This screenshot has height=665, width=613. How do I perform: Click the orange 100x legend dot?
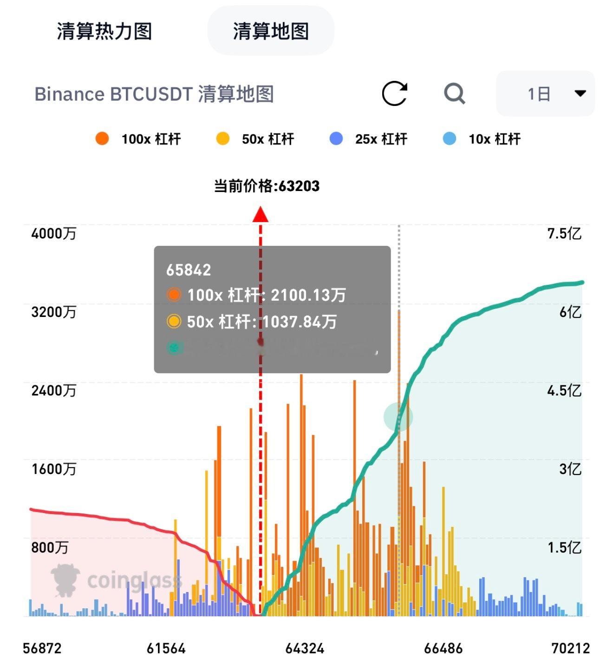point(102,138)
